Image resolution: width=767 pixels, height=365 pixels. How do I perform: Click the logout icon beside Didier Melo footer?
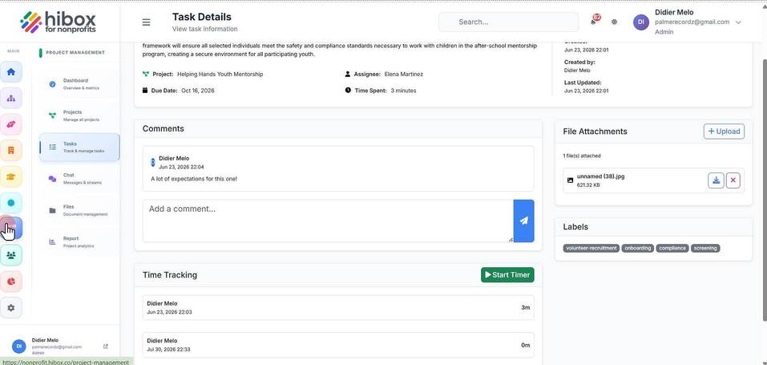[x=106, y=347]
